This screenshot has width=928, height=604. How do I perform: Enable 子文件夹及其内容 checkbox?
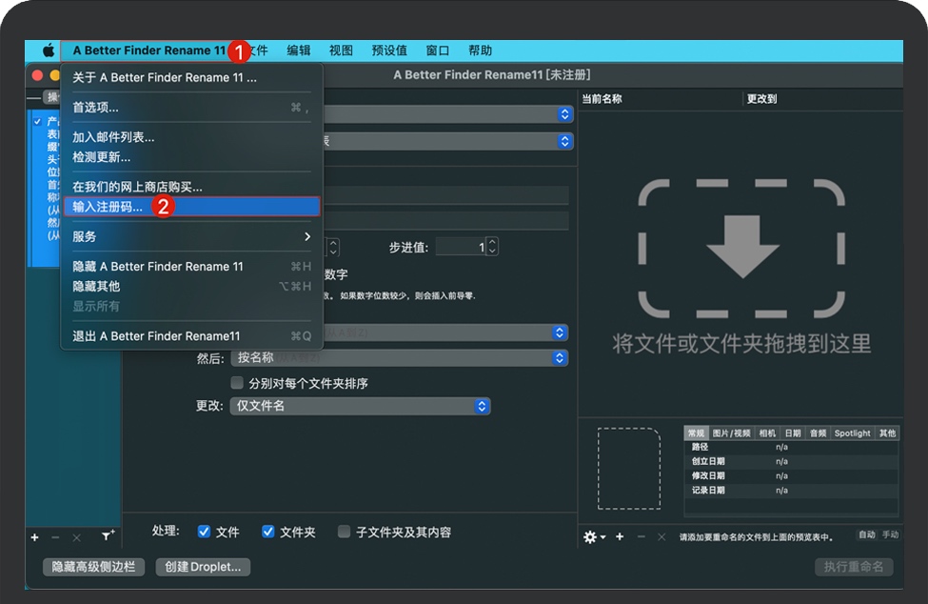point(344,532)
